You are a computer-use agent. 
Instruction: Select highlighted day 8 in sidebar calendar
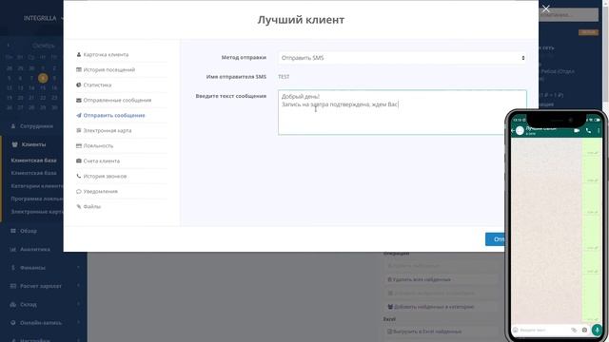click(x=43, y=78)
